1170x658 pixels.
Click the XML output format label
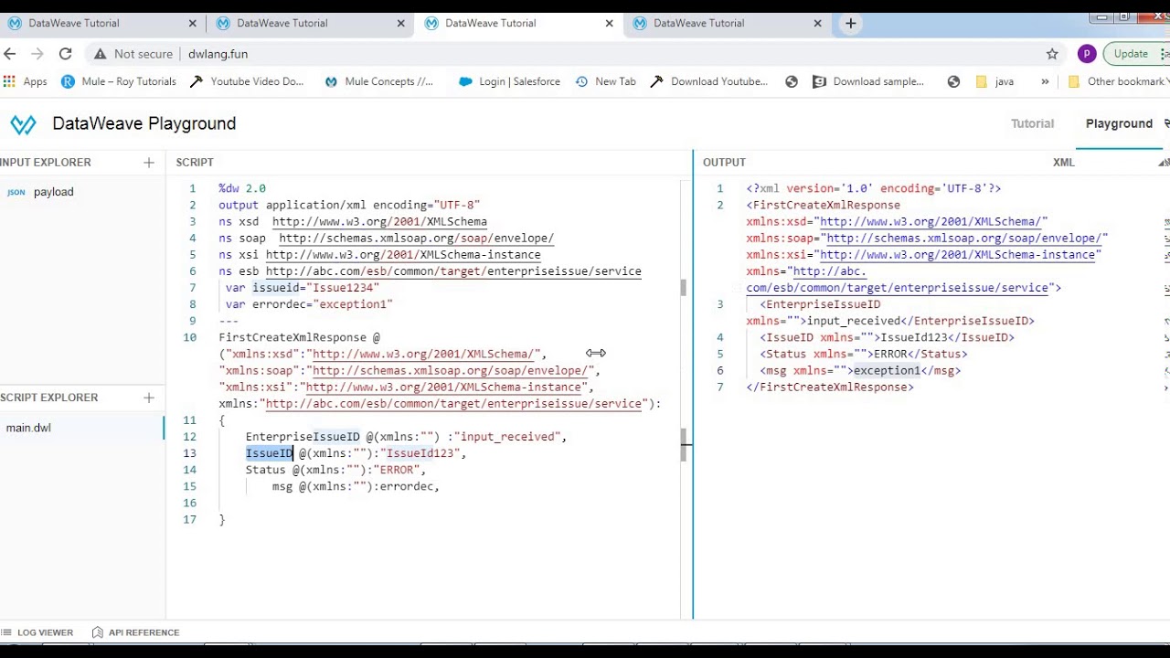pyautogui.click(x=1063, y=162)
